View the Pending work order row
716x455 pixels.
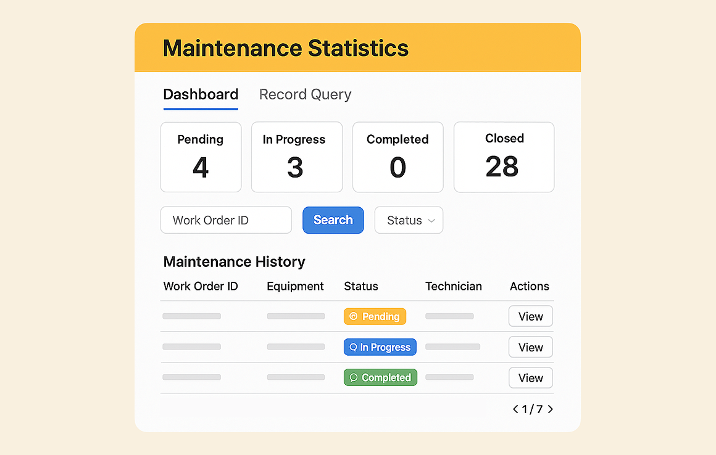(x=530, y=316)
